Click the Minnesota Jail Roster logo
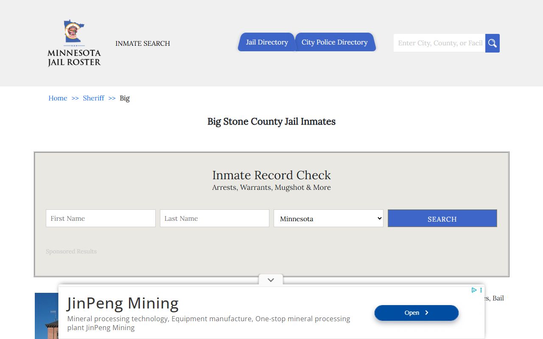The height and width of the screenshot is (339, 543). [74, 43]
